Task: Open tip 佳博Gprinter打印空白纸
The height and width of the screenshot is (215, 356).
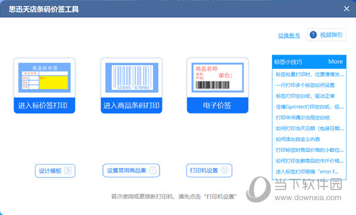Action: (310, 107)
